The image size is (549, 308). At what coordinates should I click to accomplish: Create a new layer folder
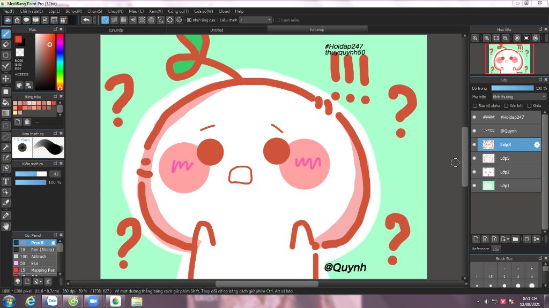point(515,239)
